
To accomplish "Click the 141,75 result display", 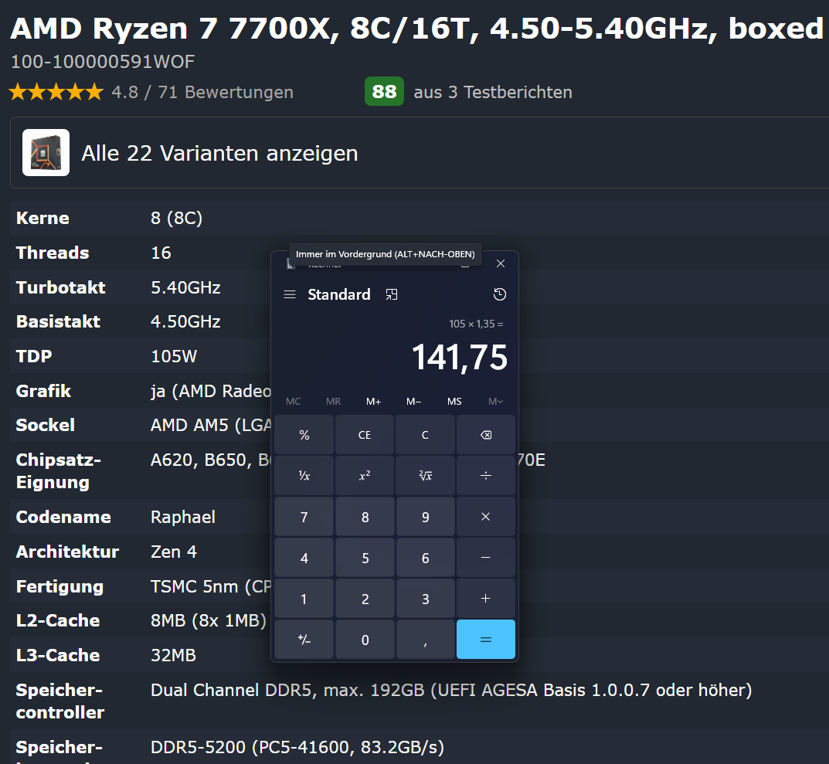I will click(460, 358).
